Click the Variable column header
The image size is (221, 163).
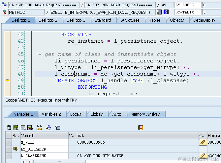coord(45,135)
